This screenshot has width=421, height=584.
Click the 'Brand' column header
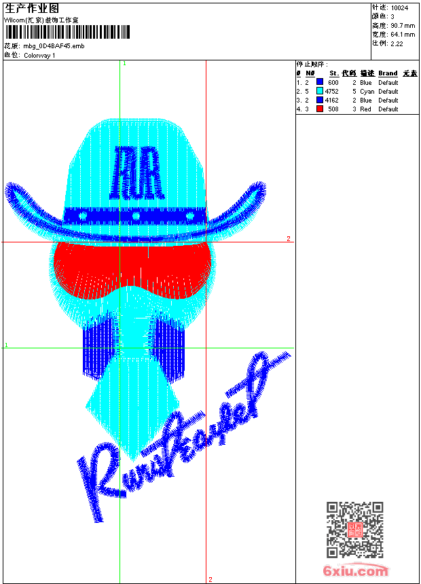coord(388,73)
